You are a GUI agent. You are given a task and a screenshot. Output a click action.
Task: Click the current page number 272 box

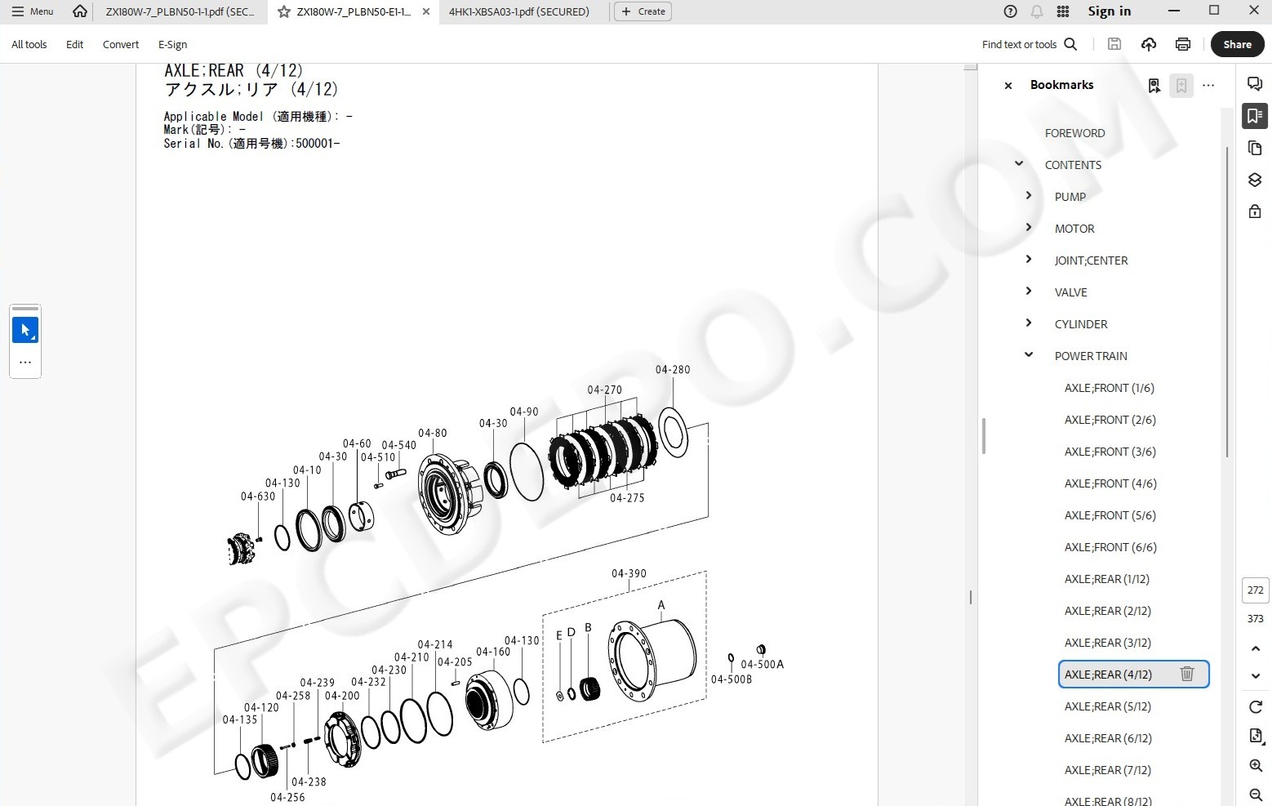click(x=1256, y=590)
